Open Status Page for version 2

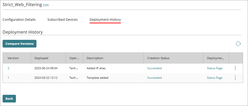click(214, 68)
